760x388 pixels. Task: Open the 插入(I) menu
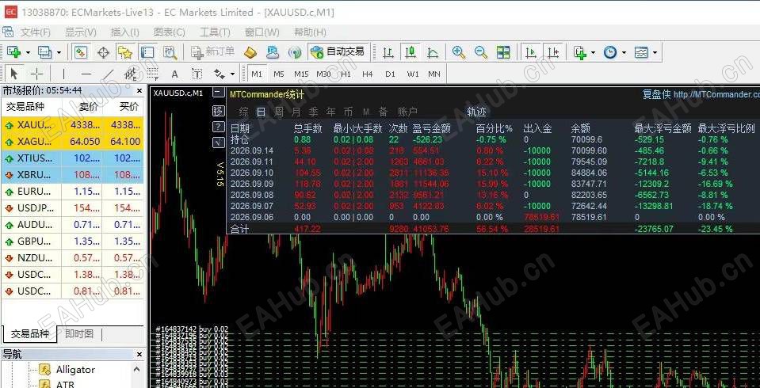click(125, 32)
